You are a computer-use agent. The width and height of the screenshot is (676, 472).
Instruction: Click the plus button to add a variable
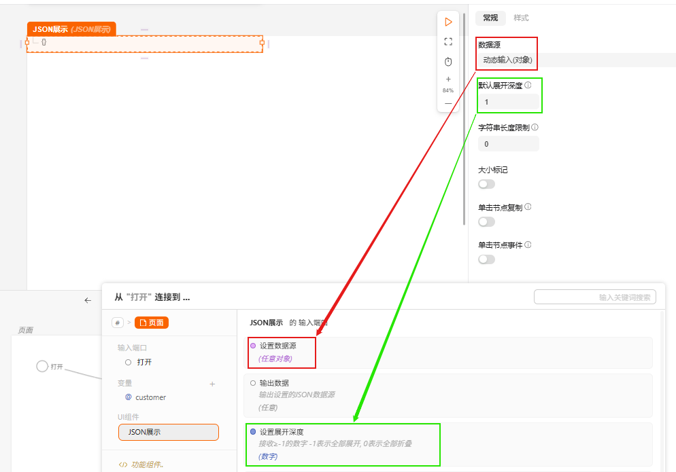click(x=212, y=383)
